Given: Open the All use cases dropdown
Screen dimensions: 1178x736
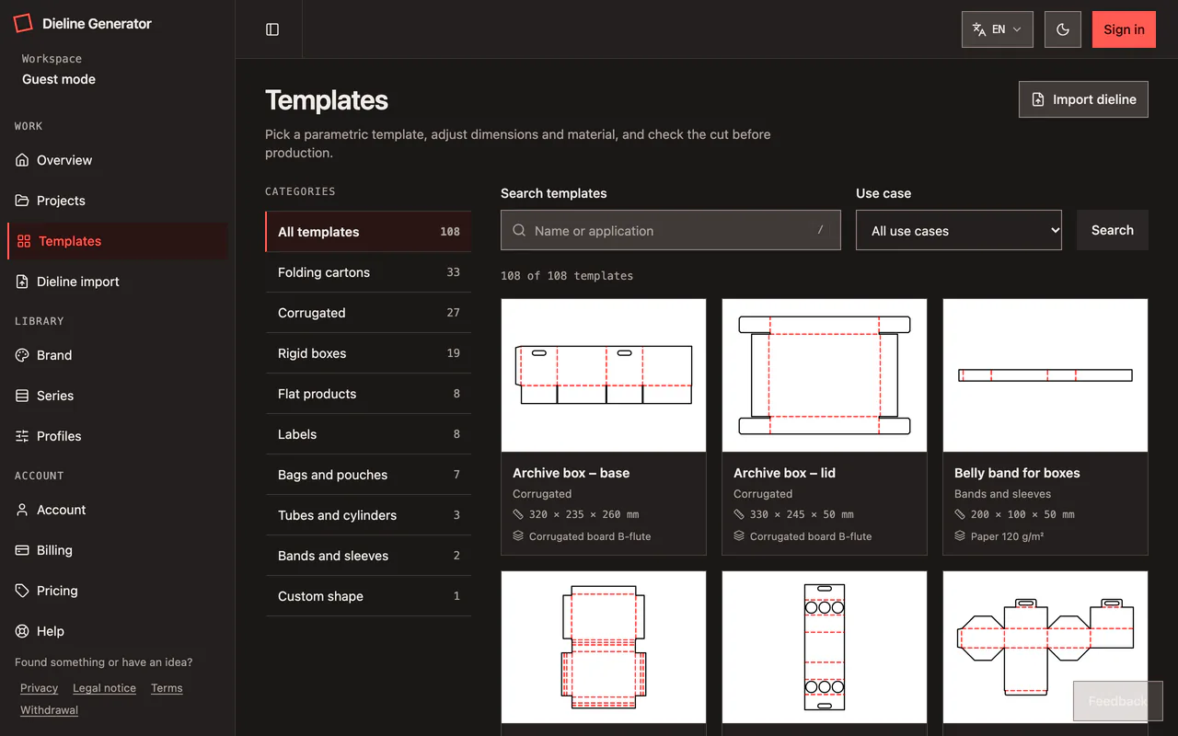Looking at the screenshot, I should (x=959, y=230).
